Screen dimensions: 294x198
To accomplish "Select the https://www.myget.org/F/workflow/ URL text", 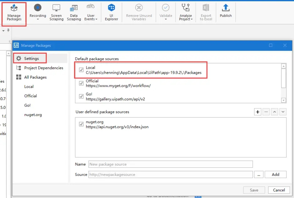I will (x=118, y=86).
